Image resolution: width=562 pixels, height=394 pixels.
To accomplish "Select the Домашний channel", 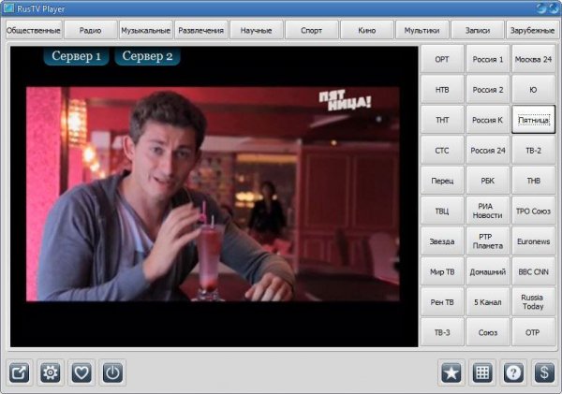I will 488,271.
